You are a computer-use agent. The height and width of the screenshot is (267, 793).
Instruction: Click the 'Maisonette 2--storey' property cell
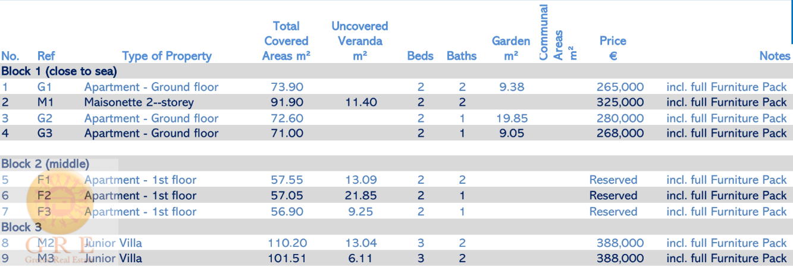pyautogui.click(x=139, y=102)
